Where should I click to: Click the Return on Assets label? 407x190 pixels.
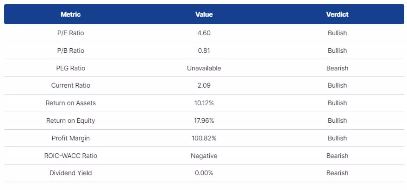coord(70,103)
